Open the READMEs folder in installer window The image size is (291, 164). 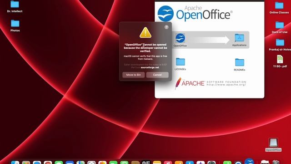[x=240, y=62]
